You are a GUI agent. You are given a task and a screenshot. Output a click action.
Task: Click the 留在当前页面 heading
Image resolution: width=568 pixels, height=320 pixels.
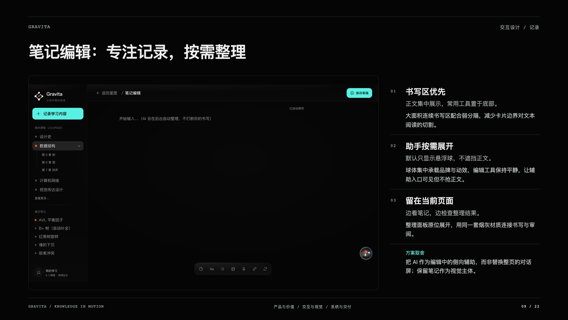[429, 201]
